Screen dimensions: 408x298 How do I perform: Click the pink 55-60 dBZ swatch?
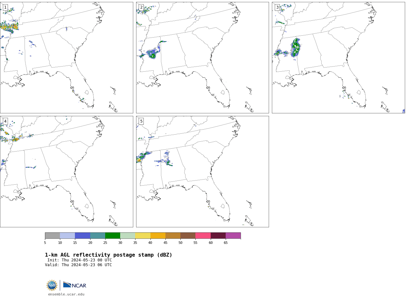coord(203,236)
